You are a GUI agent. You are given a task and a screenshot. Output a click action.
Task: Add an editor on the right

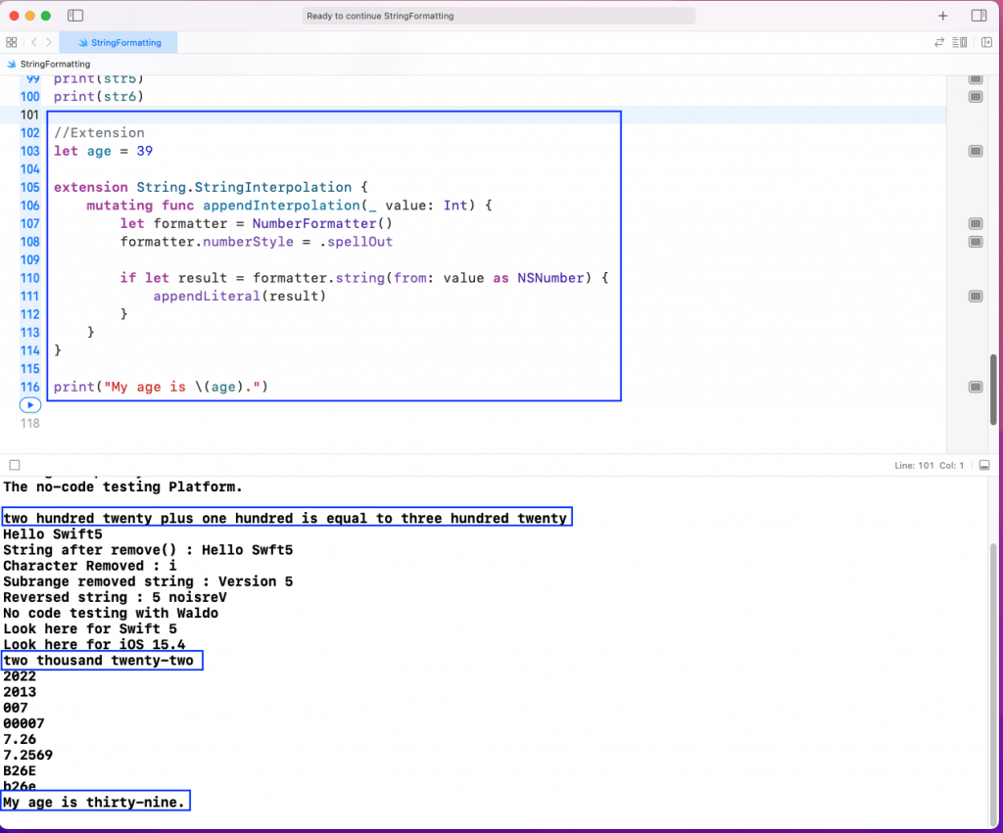point(986,42)
